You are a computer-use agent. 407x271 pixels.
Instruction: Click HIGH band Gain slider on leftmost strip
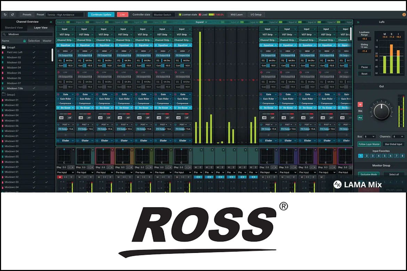65,66
